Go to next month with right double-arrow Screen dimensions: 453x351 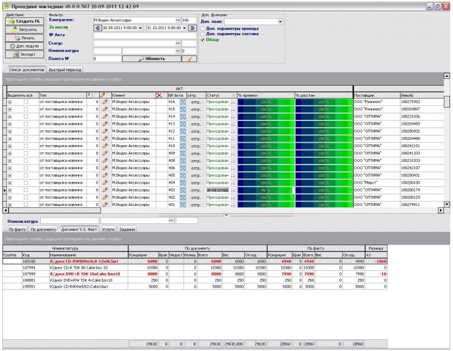click(193, 27)
